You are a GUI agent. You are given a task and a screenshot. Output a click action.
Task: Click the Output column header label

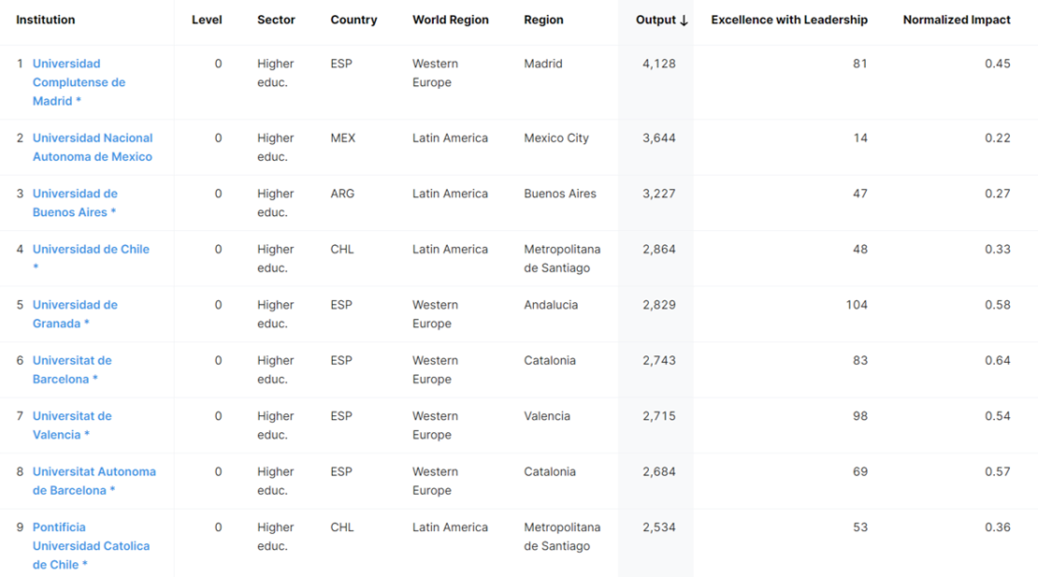[x=655, y=20]
